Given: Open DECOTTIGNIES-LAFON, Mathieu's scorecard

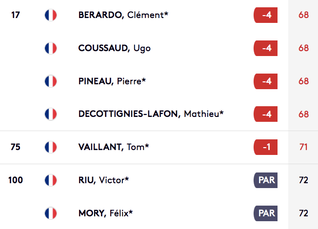Looking at the screenshot, I should [151, 114].
